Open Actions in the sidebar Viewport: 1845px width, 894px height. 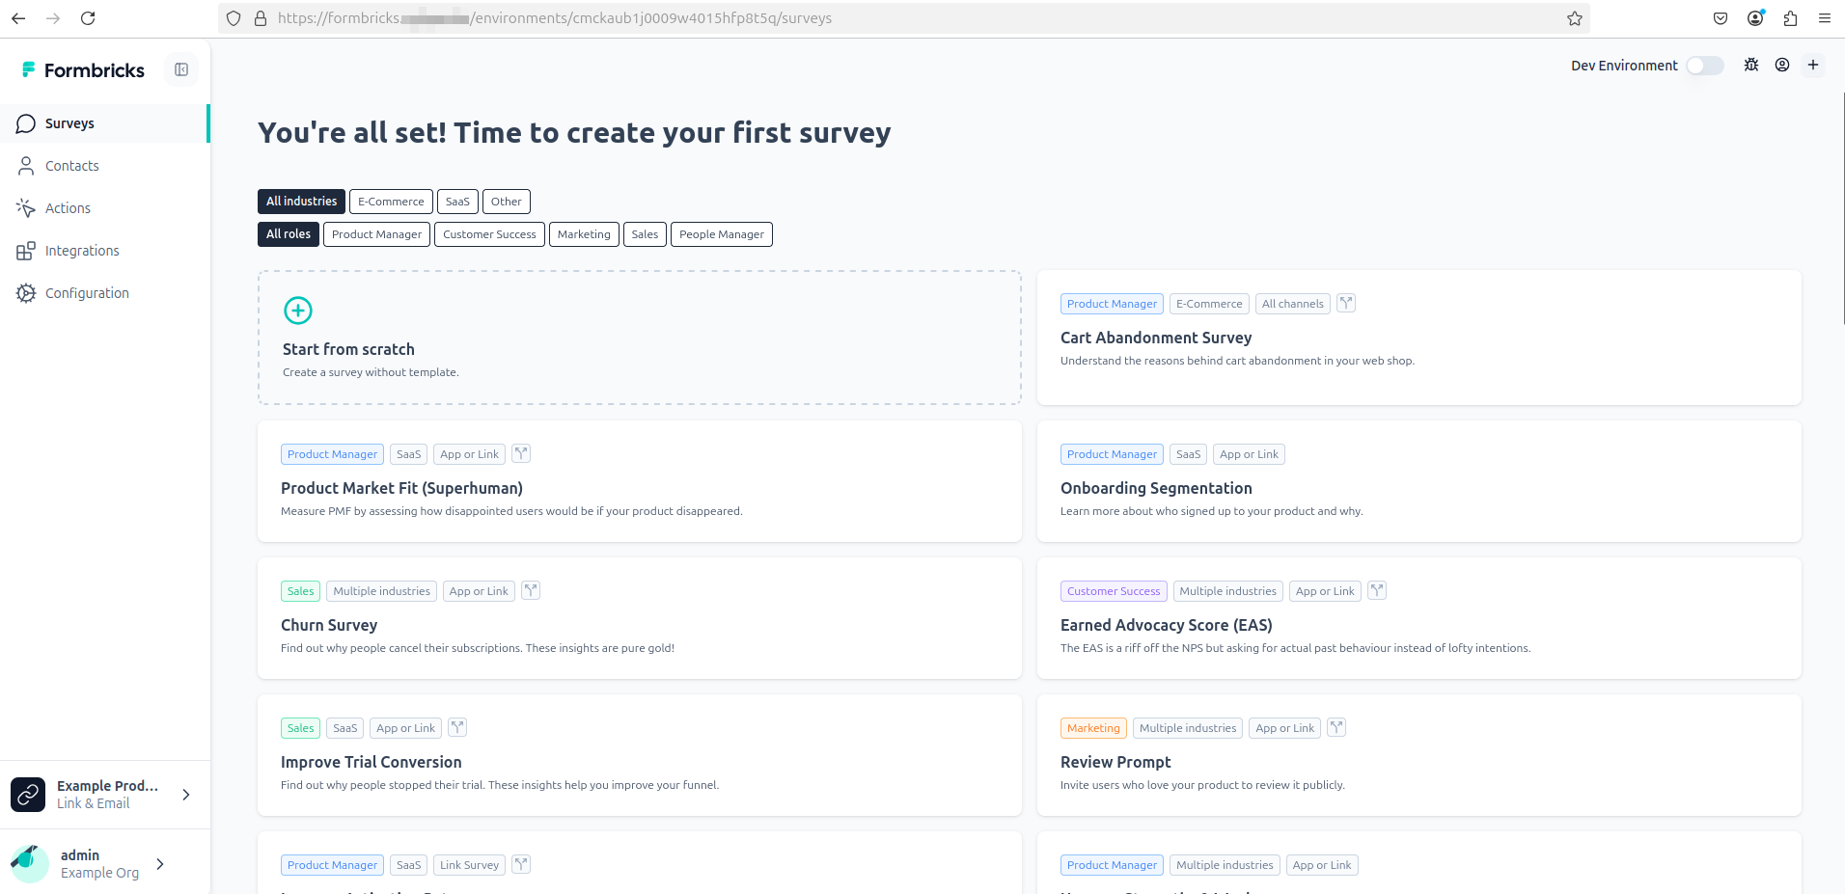[68, 208]
